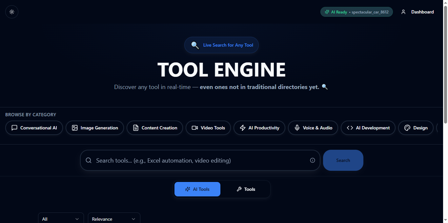448x223 pixels.
Task: Toggle the light theme with the sun button
Action: [x=11, y=12]
